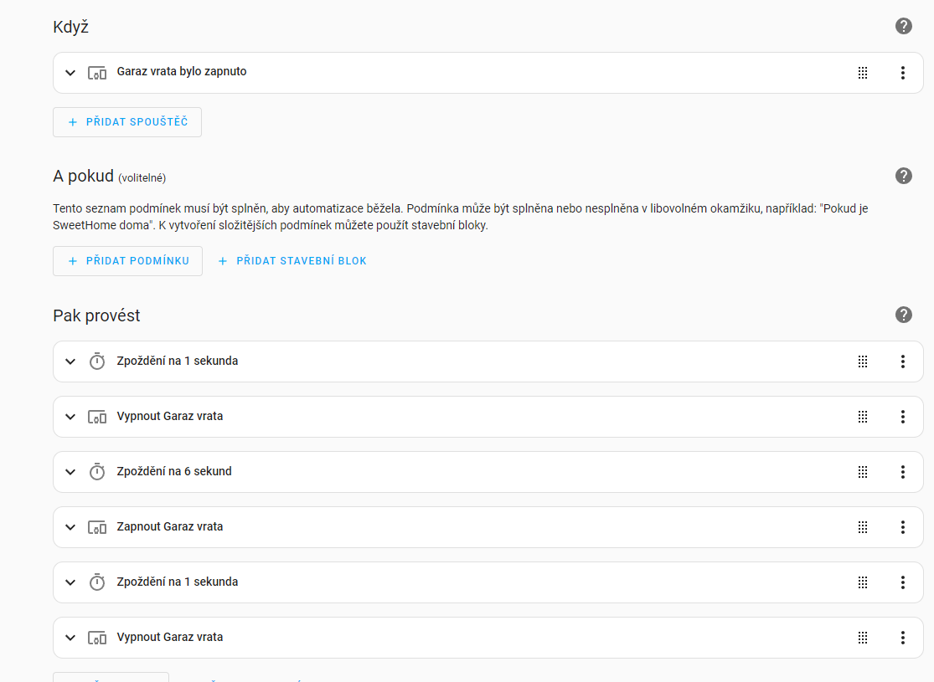
Task: Click the help icon beside the Když heading
Action: [903, 26]
